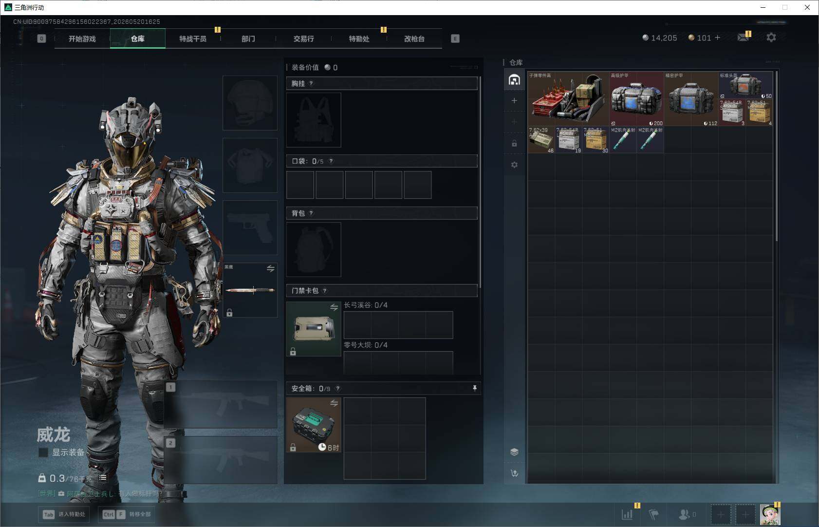819x527 pixels.
Task: Click the plus next to 101 currency
Action: tap(717, 38)
